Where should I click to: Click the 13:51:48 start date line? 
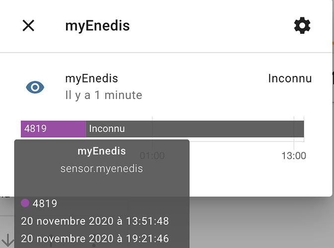click(94, 221)
